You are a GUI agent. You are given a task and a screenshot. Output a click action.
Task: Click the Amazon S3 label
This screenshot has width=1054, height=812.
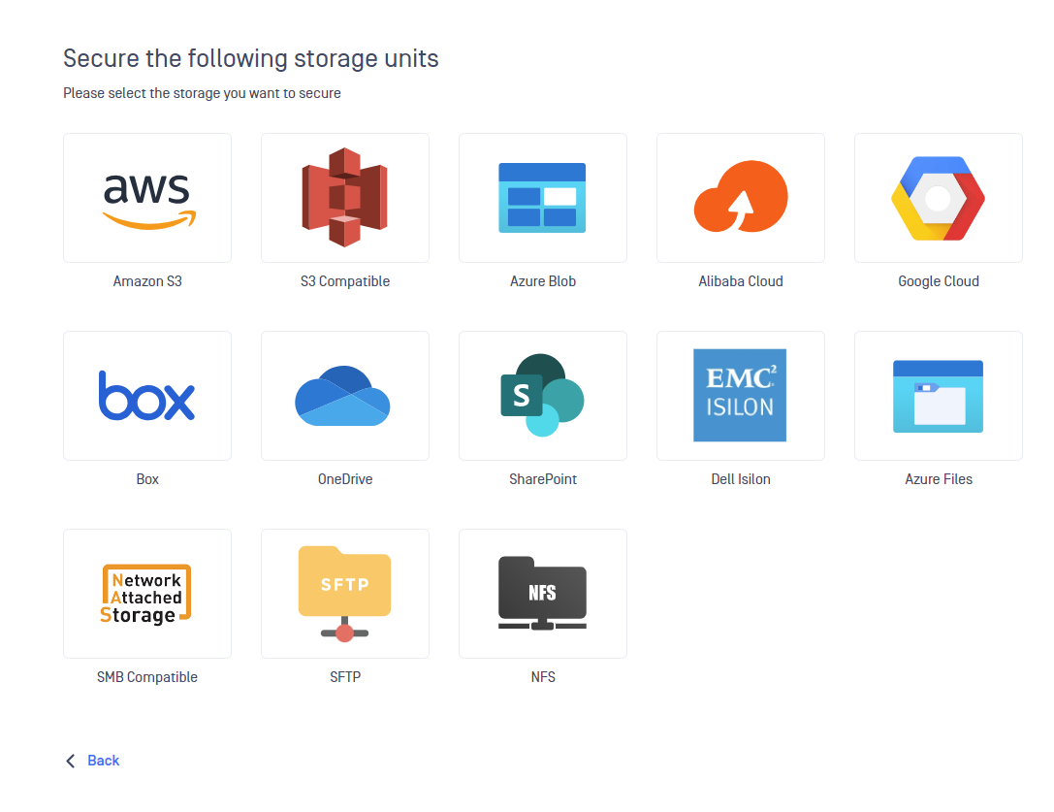click(x=147, y=281)
